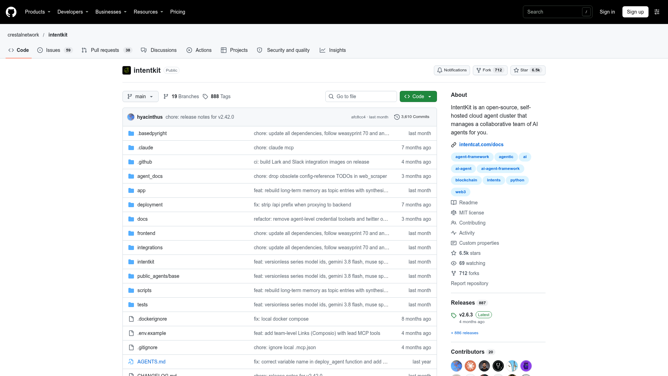Open v2.6.3 latest release tag
668x376 pixels.
(466, 315)
